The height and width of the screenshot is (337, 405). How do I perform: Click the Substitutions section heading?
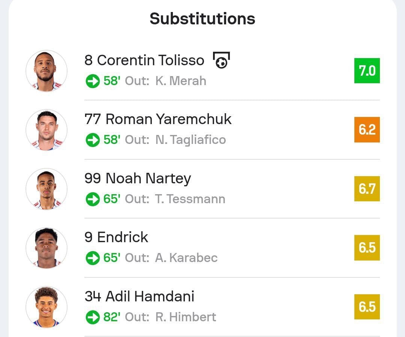click(x=202, y=19)
